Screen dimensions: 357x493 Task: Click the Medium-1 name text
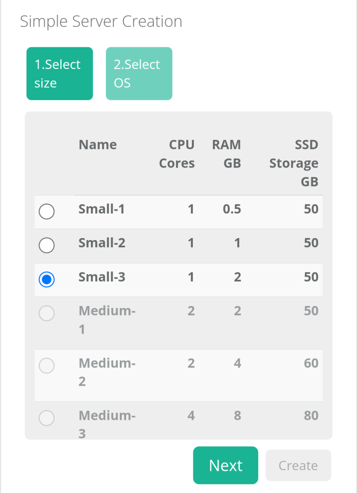(107, 320)
